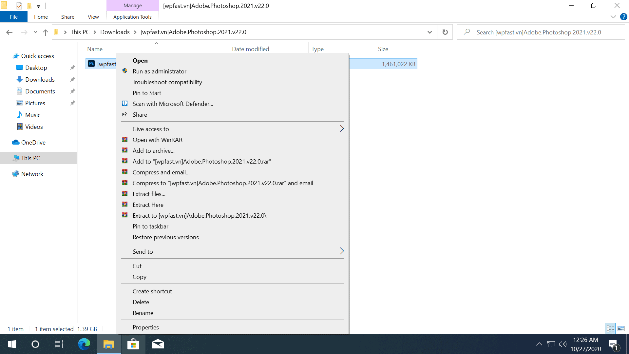Click the Help question mark icon
This screenshot has height=354, width=629.
coord(623,17)
